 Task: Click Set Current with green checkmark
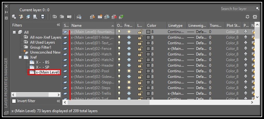pos(121,17)
